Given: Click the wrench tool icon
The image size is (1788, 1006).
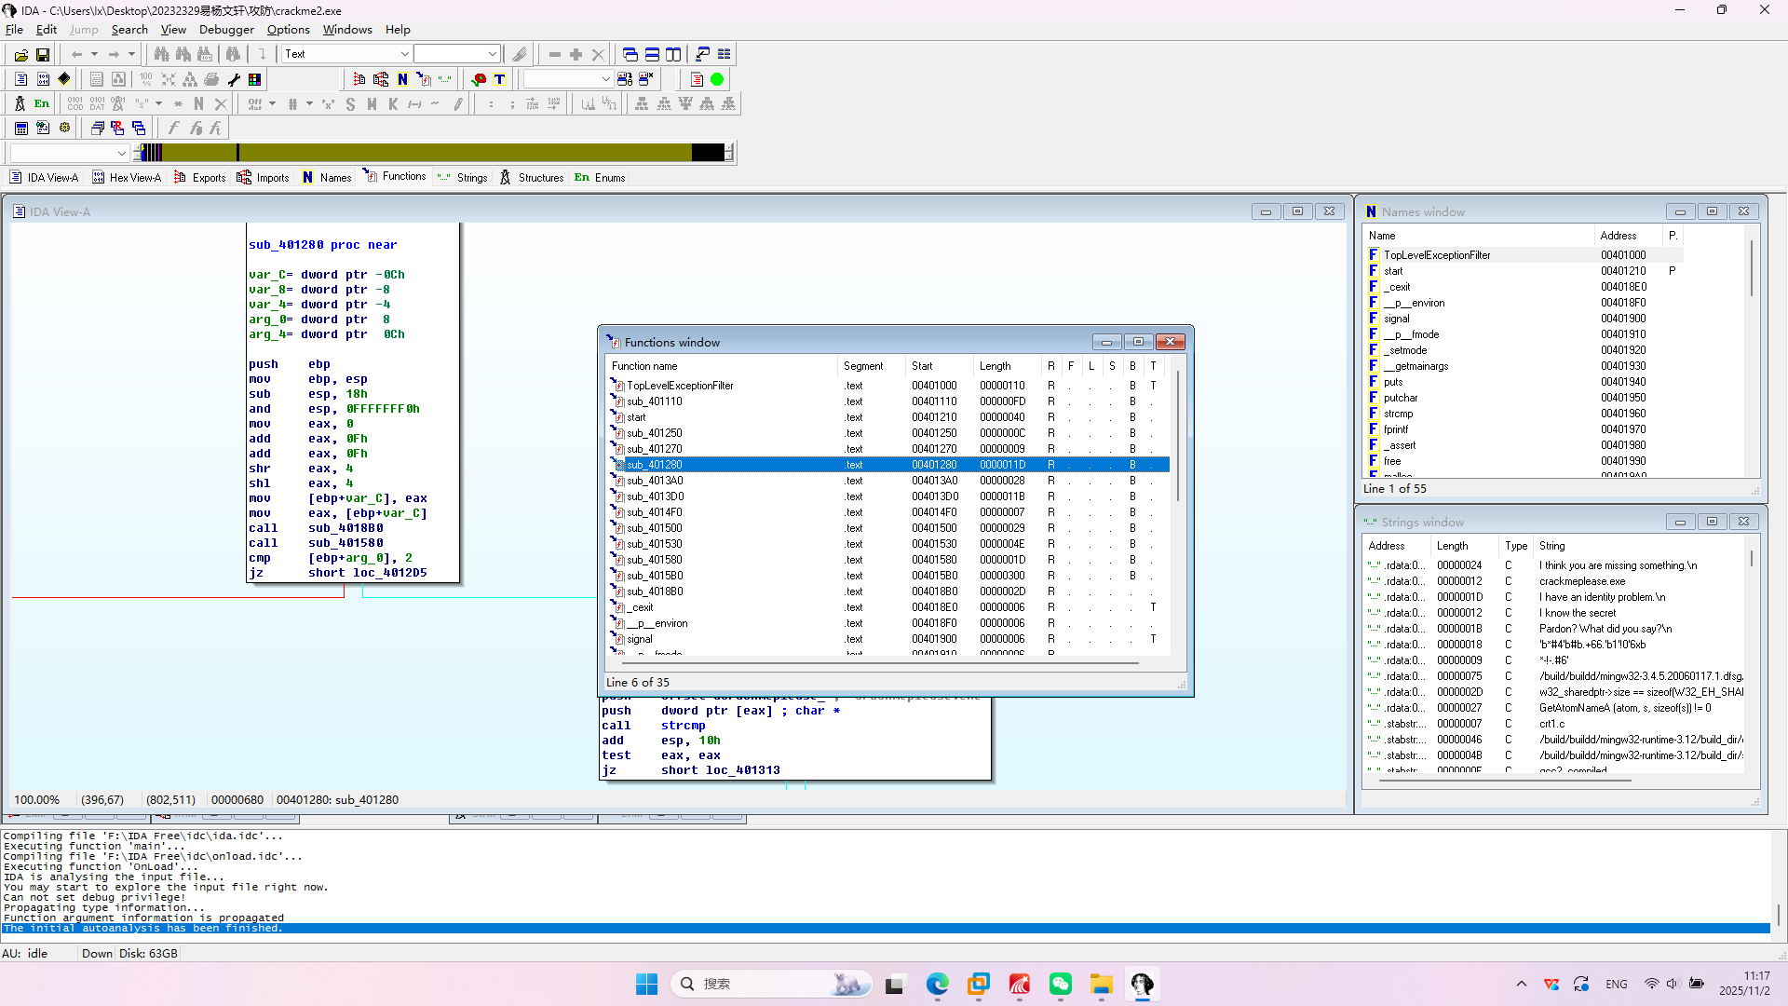Looking at the screenshot, I should click(x=234, y=80).
